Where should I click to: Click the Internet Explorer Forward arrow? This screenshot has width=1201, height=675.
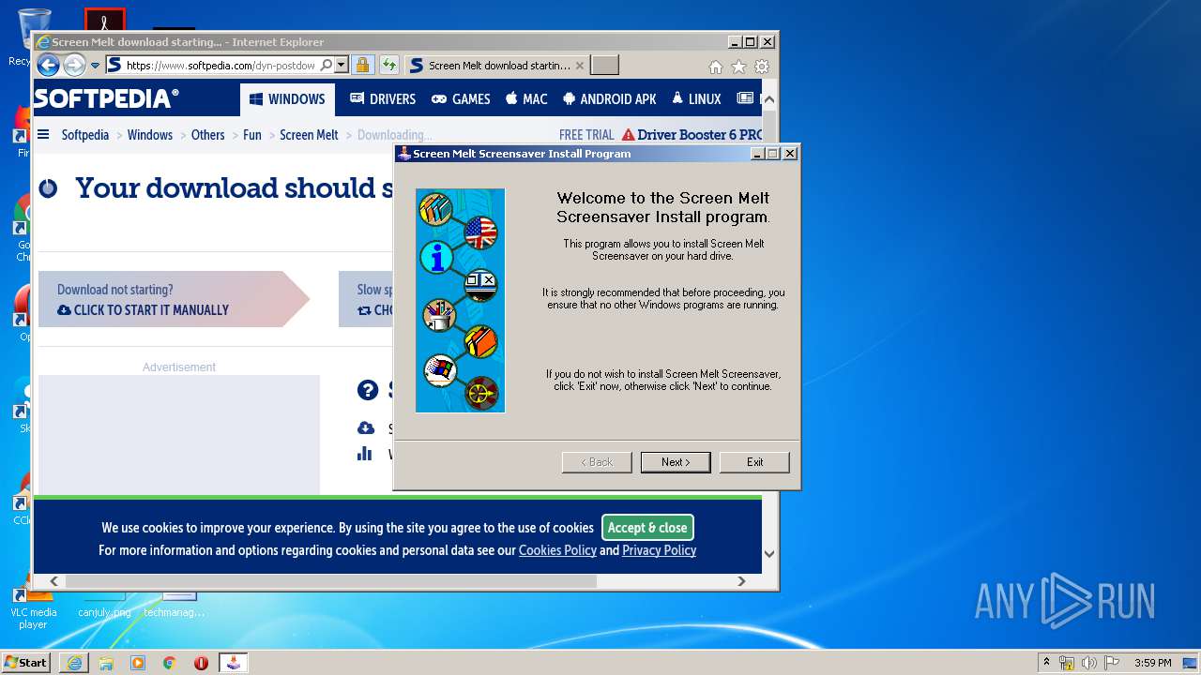point(74,66)
